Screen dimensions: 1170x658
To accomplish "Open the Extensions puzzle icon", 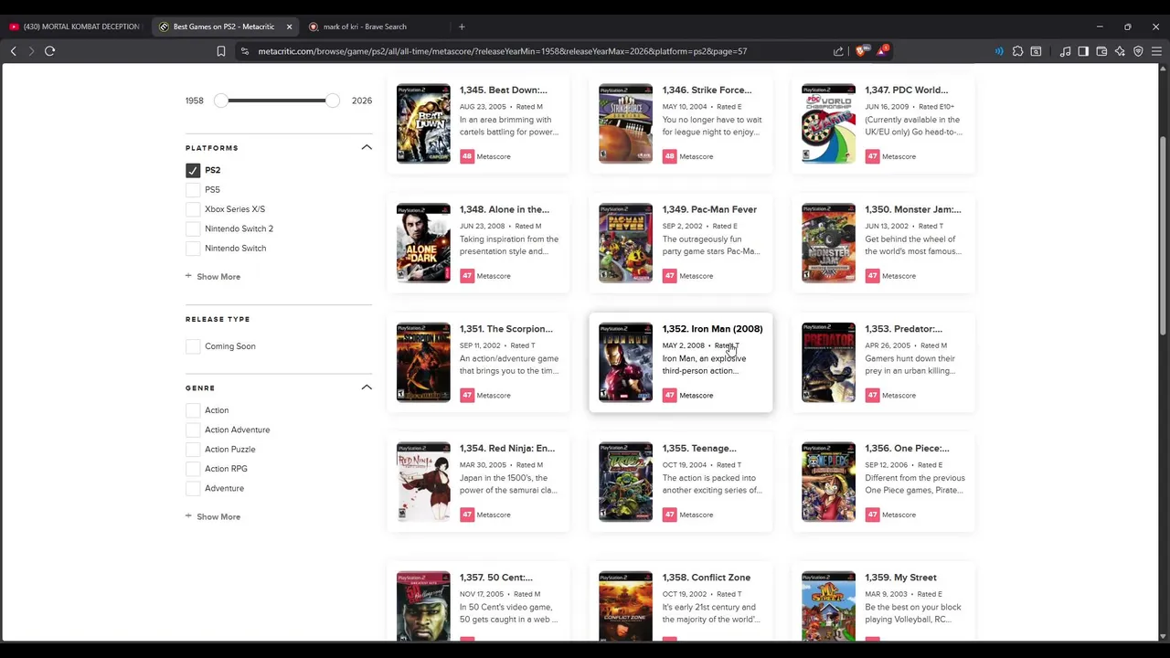I will pos(1017,51).
